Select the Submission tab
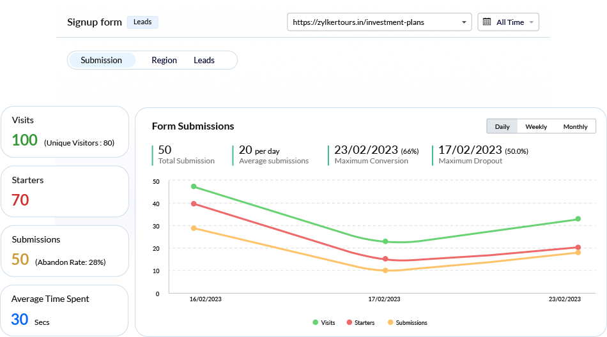This screenshot has height=337, width=607. [x=102, y=61]
